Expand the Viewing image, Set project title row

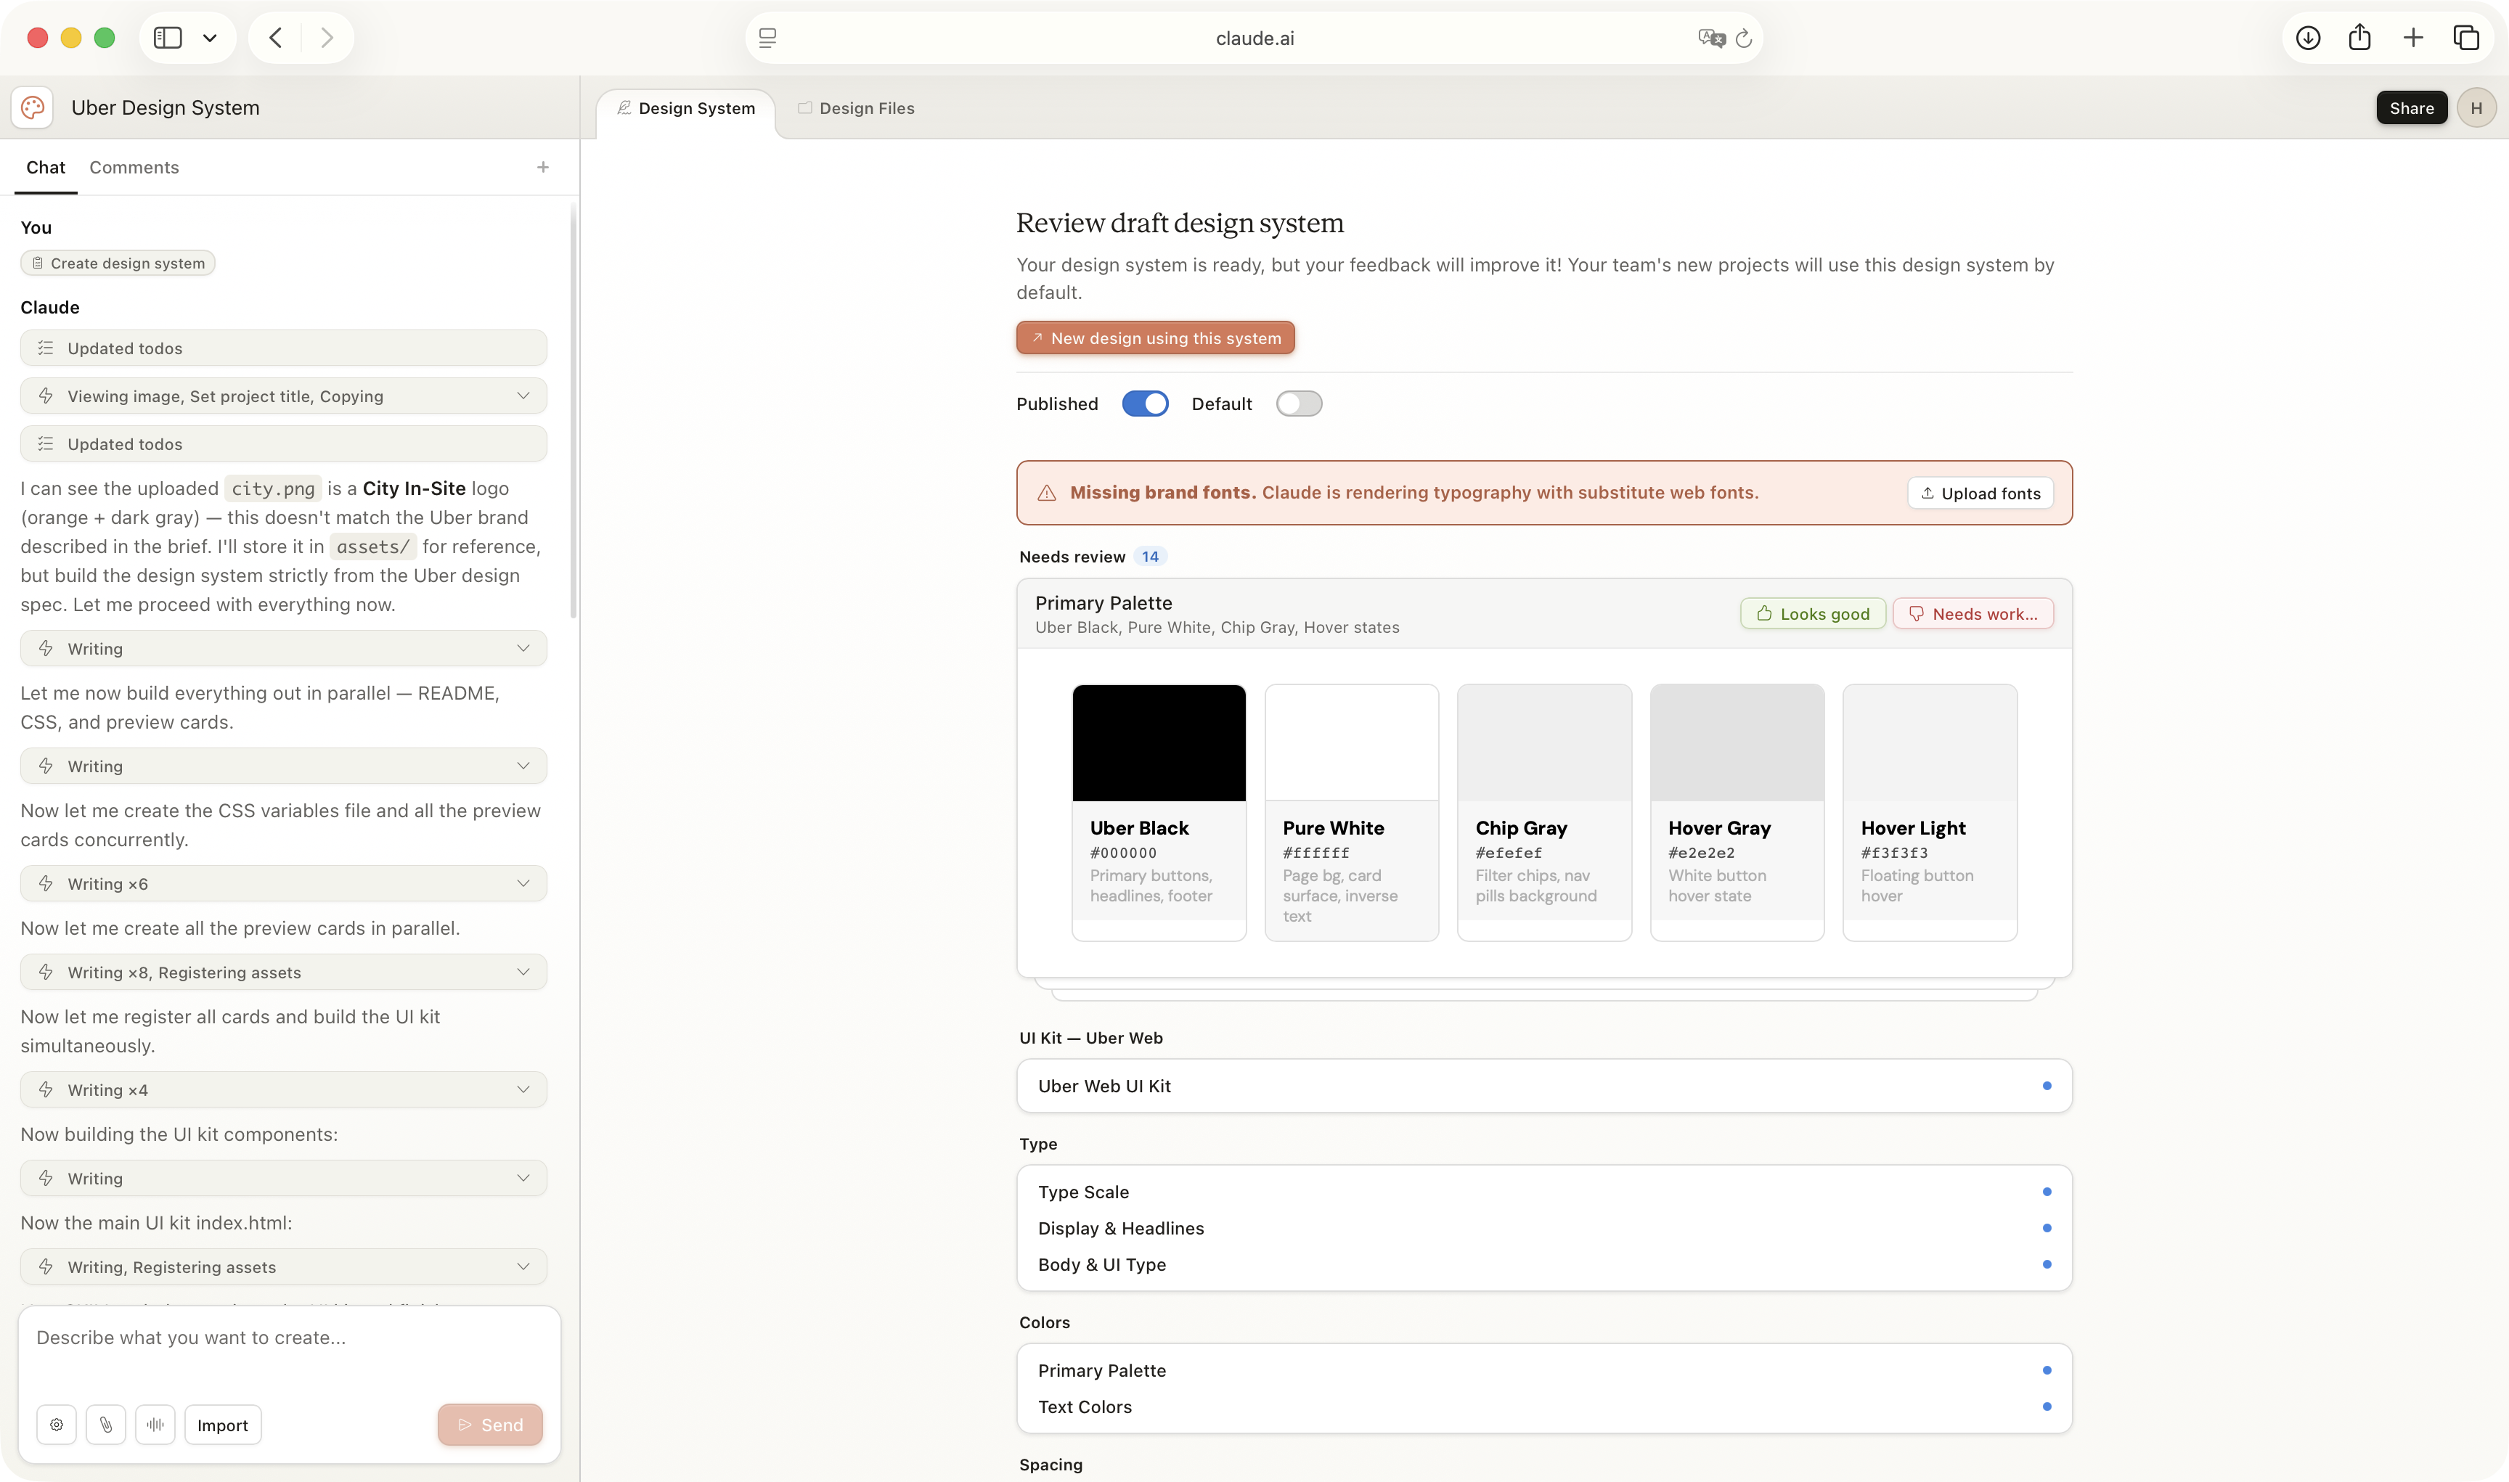(284, 396)
